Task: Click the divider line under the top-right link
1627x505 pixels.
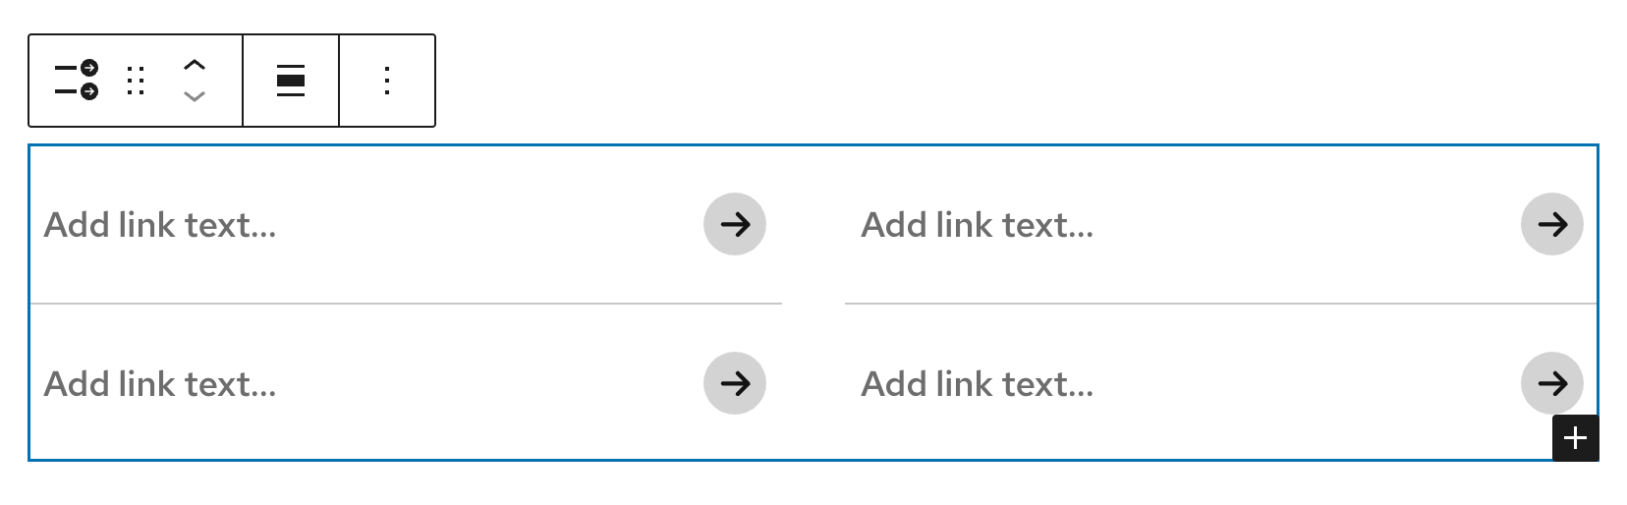Action: (1220, 304)
